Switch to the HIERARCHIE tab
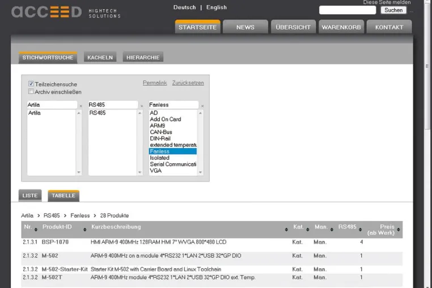432x288 pixels. click(x=143, y=57)
